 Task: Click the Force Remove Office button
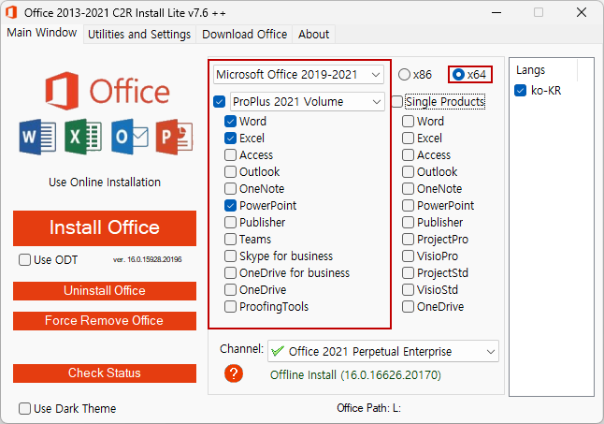105,321
